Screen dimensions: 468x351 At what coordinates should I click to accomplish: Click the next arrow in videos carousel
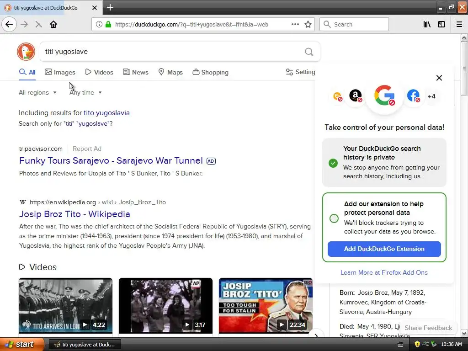tap(316, 335)
